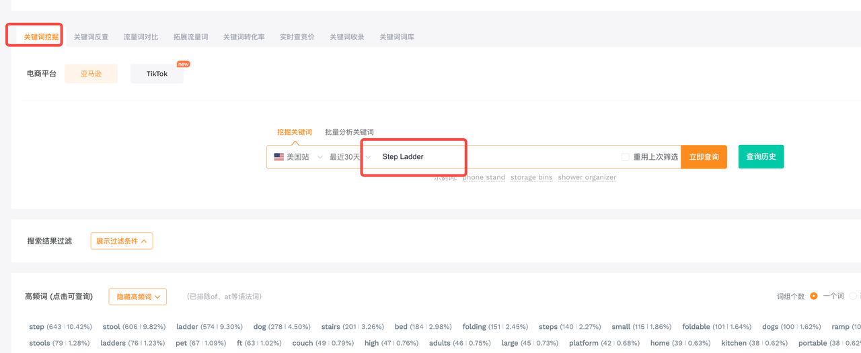
Task: Click the high-frequency word foldable (101)
Action: pos(716,327)
